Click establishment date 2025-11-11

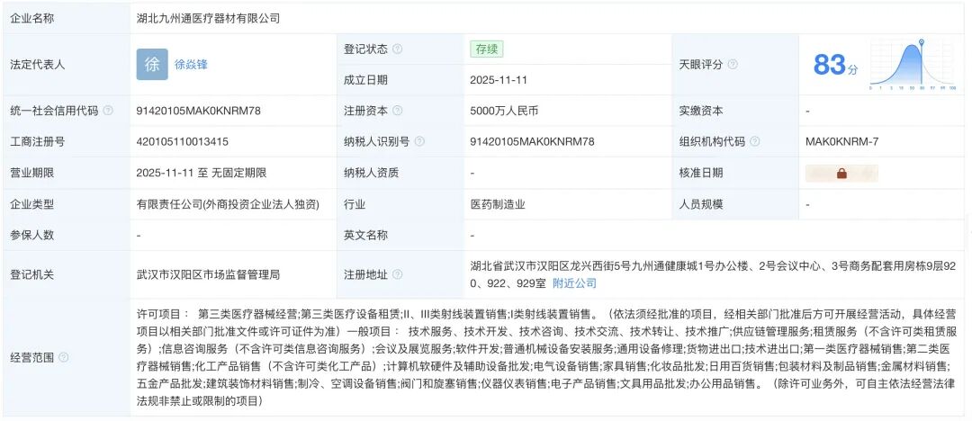(x=499, y=80)
